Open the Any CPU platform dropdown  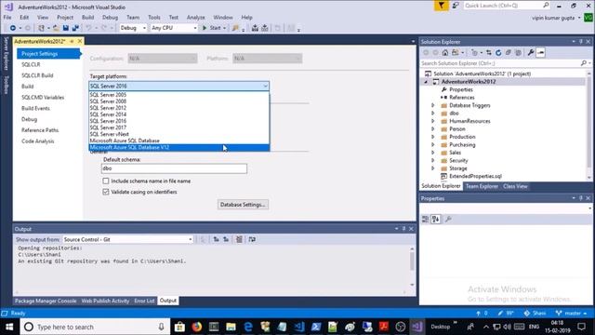(174, 28)
